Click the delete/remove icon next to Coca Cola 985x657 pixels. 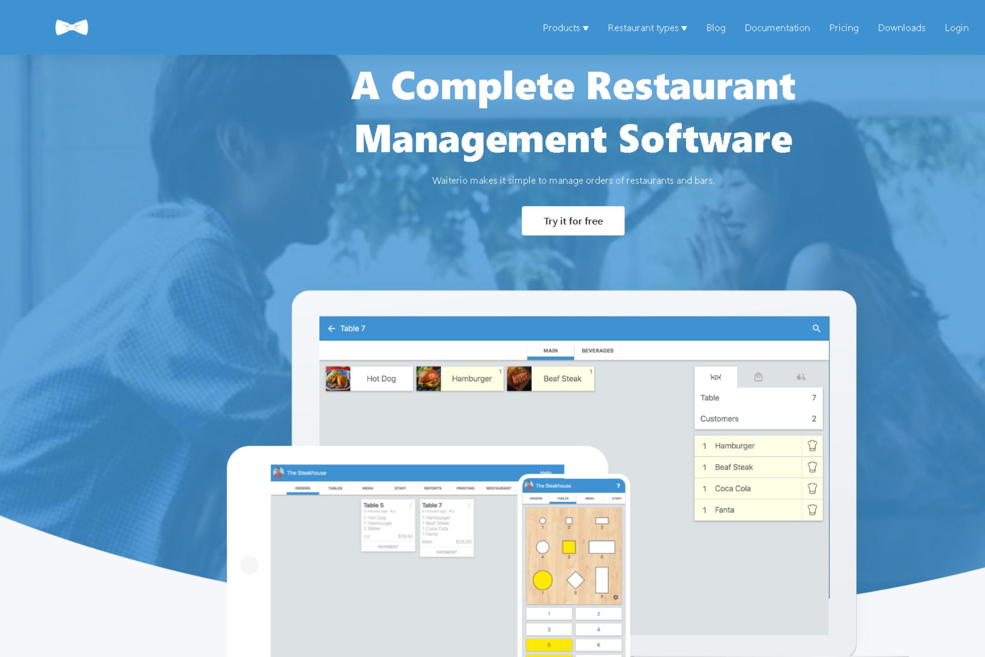(x=812, y=488)
